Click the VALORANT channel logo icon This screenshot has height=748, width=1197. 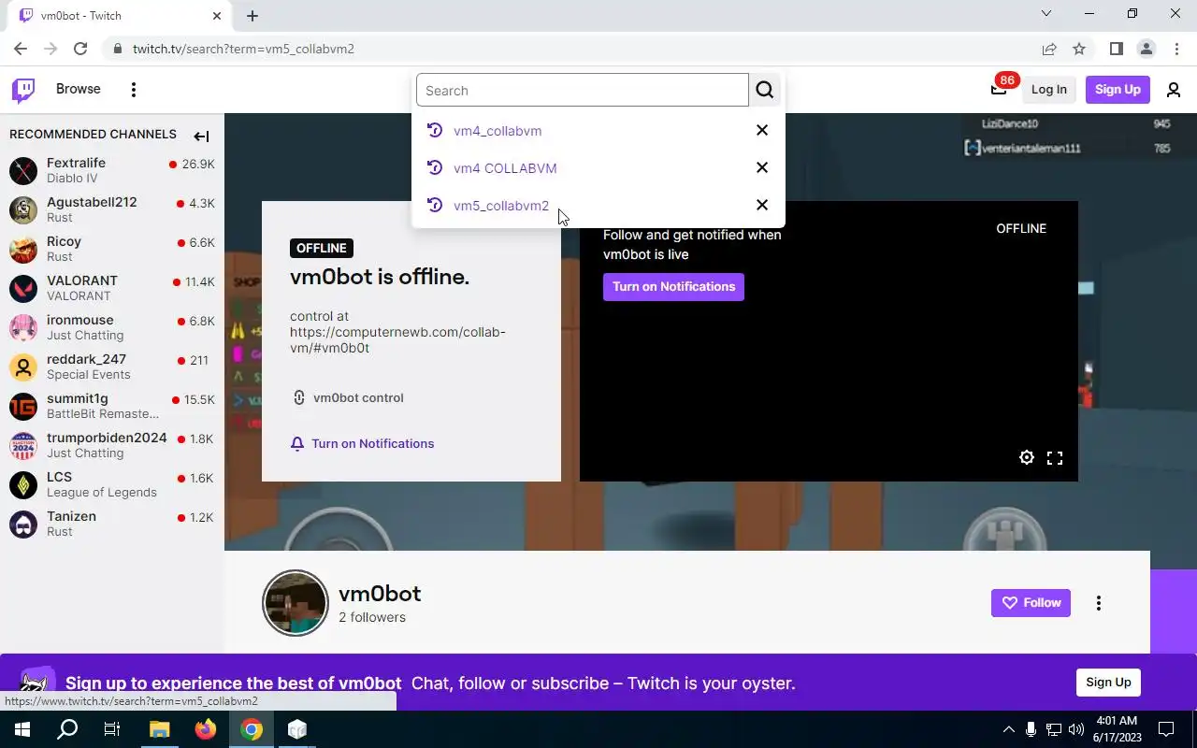click(x=23, y=288)
